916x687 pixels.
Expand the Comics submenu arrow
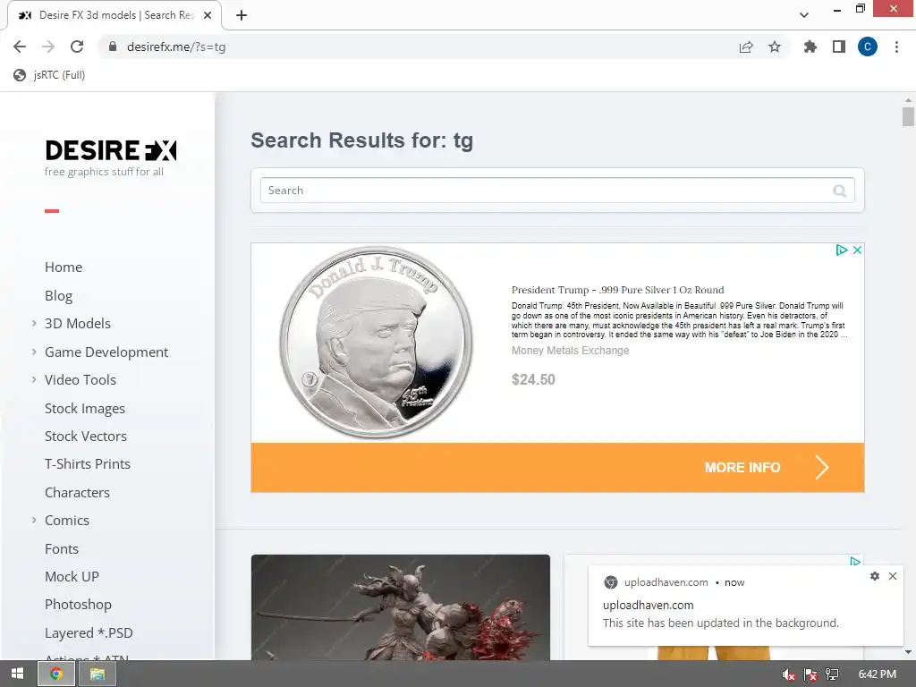[x=34, y=520]
